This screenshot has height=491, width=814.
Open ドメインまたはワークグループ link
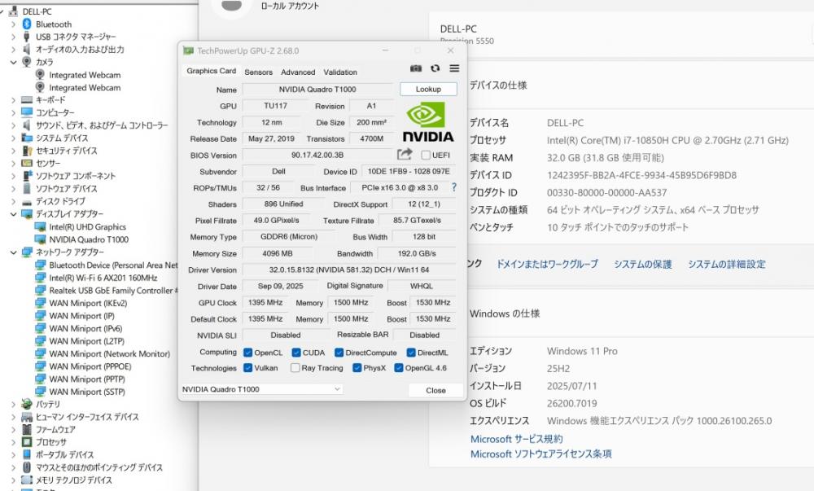pyautogui.click(x=547, y=264)
